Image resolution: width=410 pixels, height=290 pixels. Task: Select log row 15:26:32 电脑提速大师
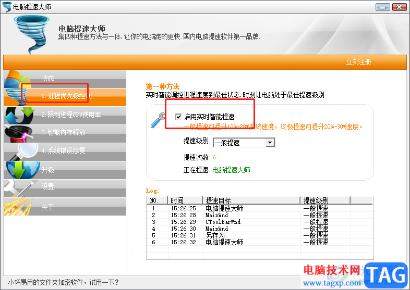point(260,242)
